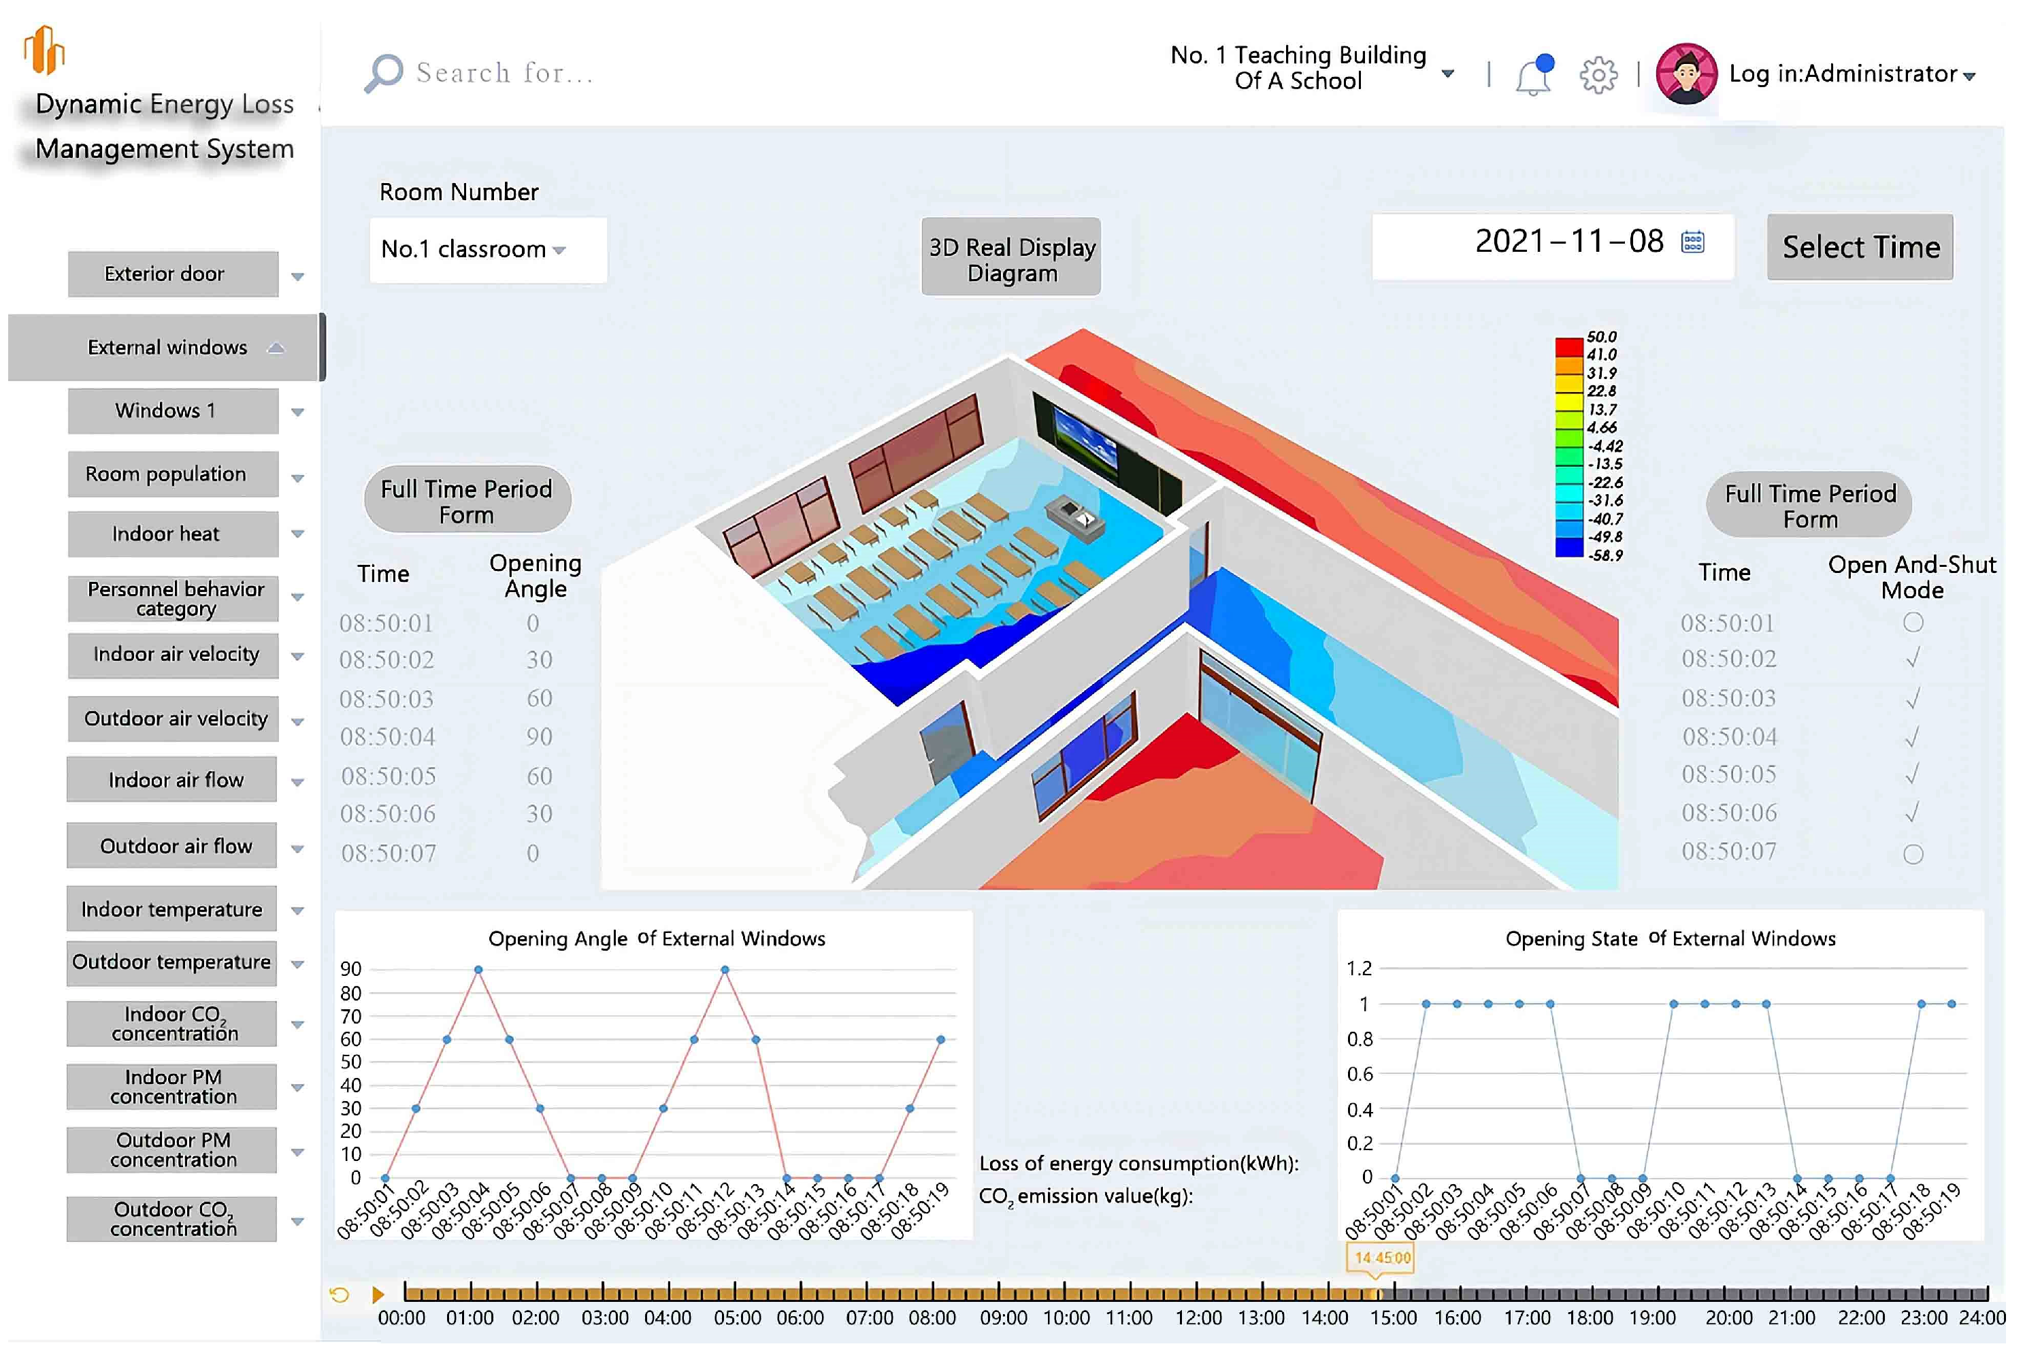Click the 14:45:00 timeline position marker
2023x1357 pixels.
(x=1381, y=1258)
